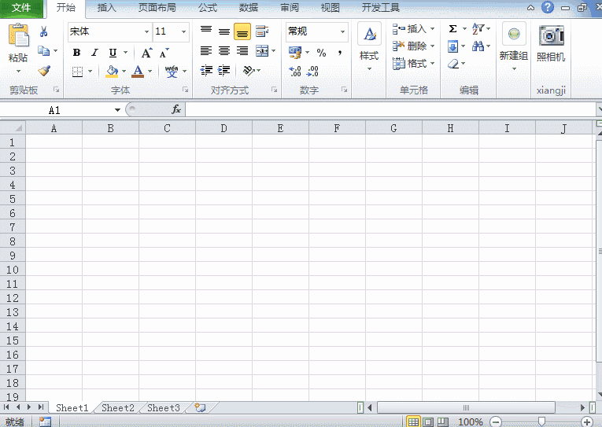602x427 pixels.
Task: Toggle bold formatting
Action: coord(76,53)
